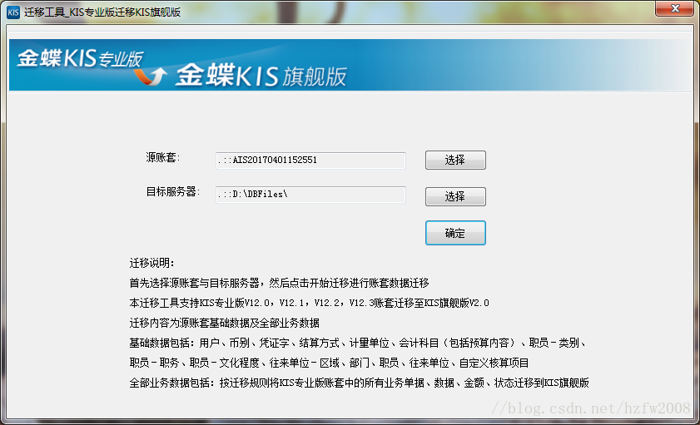The image size is (700, 425).
Task: Click the 源账套: label
Action: 163,157
